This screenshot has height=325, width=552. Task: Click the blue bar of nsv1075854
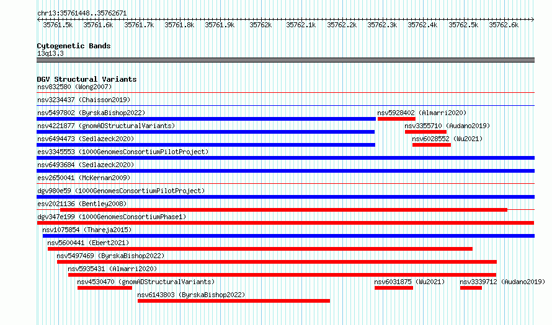(x=288, y=236)
